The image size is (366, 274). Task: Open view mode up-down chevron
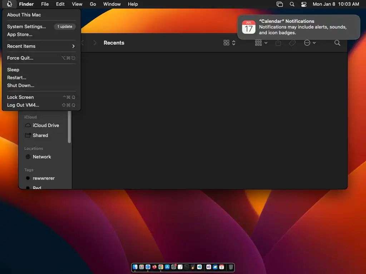tap(234, 43)
